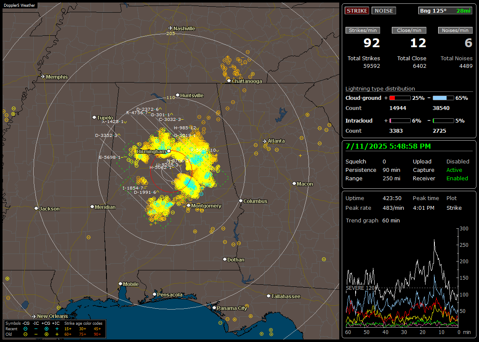Select the Macon city marker dot
The image size is (479, 342).
[294, 183]
